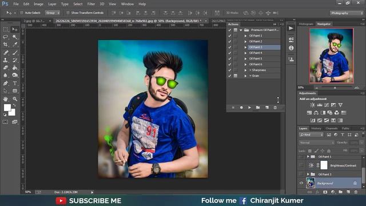
Task: Toggle the Oil Paint 1 action checkmark
Action: coord(230,35)
